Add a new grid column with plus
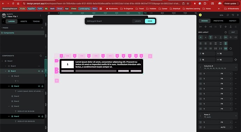 [150, 56]
